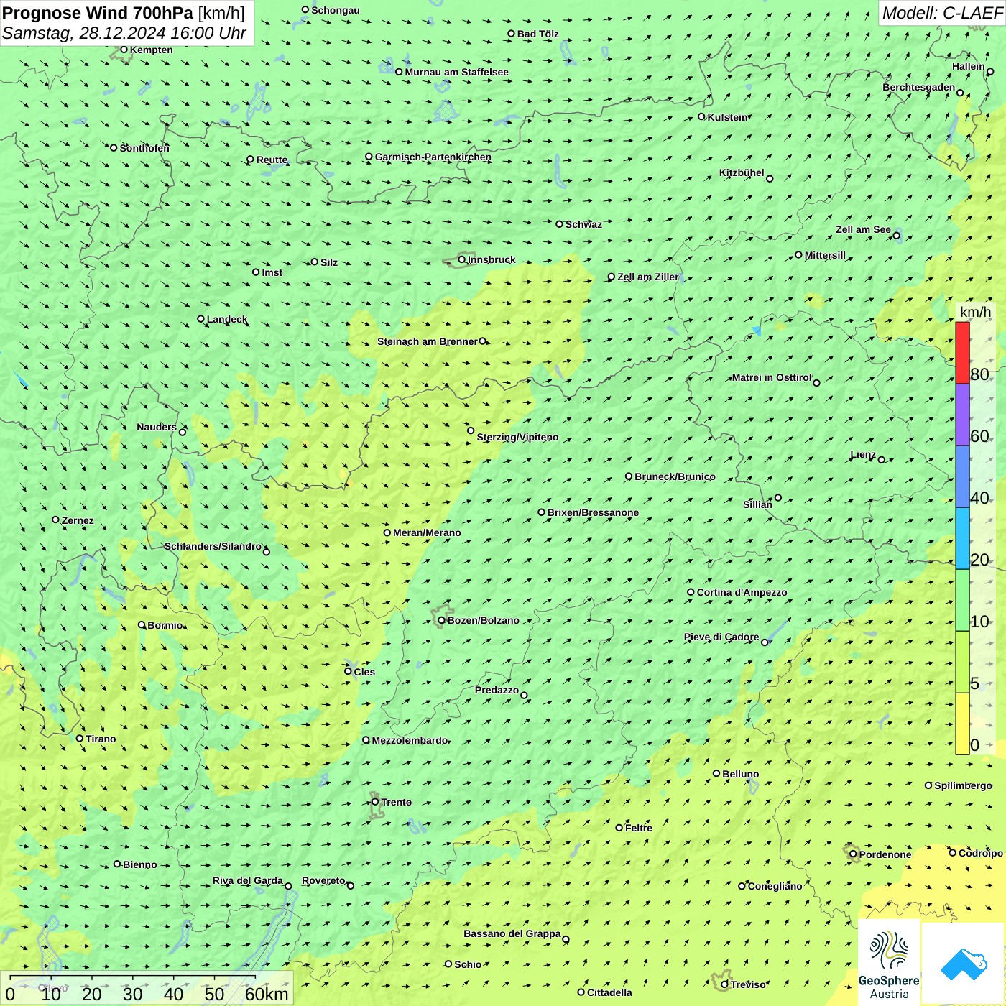The image size is (1006, 1006).
Task: Click the 'Pieve di Cadore' label
Action: (721, 637)
